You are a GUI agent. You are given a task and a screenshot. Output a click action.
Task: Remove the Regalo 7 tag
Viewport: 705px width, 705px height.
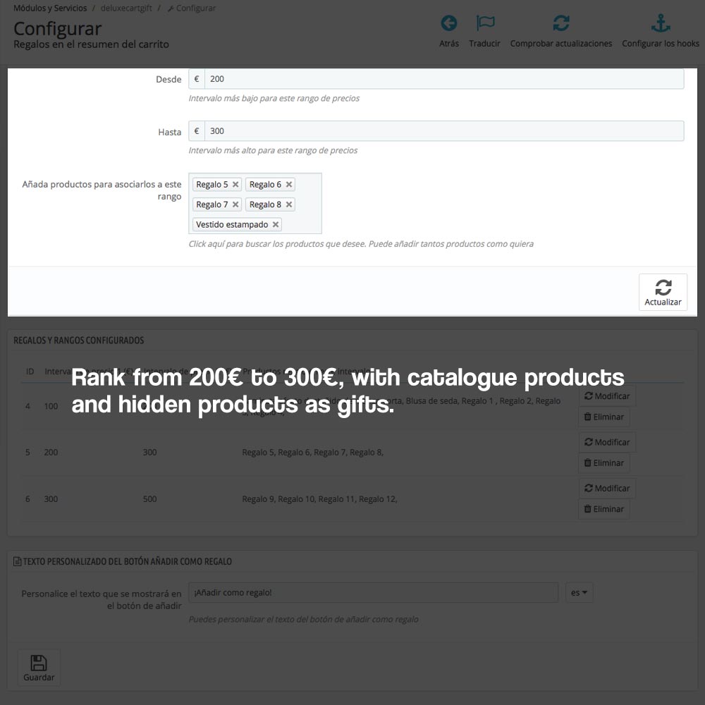click(235, 204)
